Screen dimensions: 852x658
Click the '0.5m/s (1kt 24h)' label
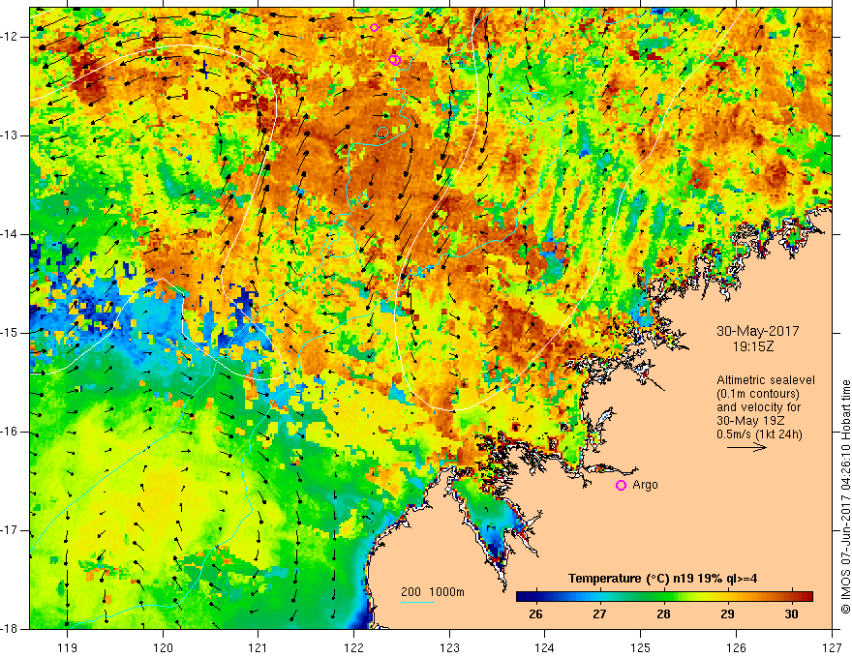[759, 434]
